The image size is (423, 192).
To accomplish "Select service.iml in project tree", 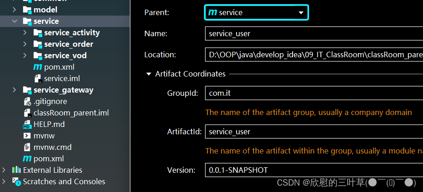I will (62, 79).
